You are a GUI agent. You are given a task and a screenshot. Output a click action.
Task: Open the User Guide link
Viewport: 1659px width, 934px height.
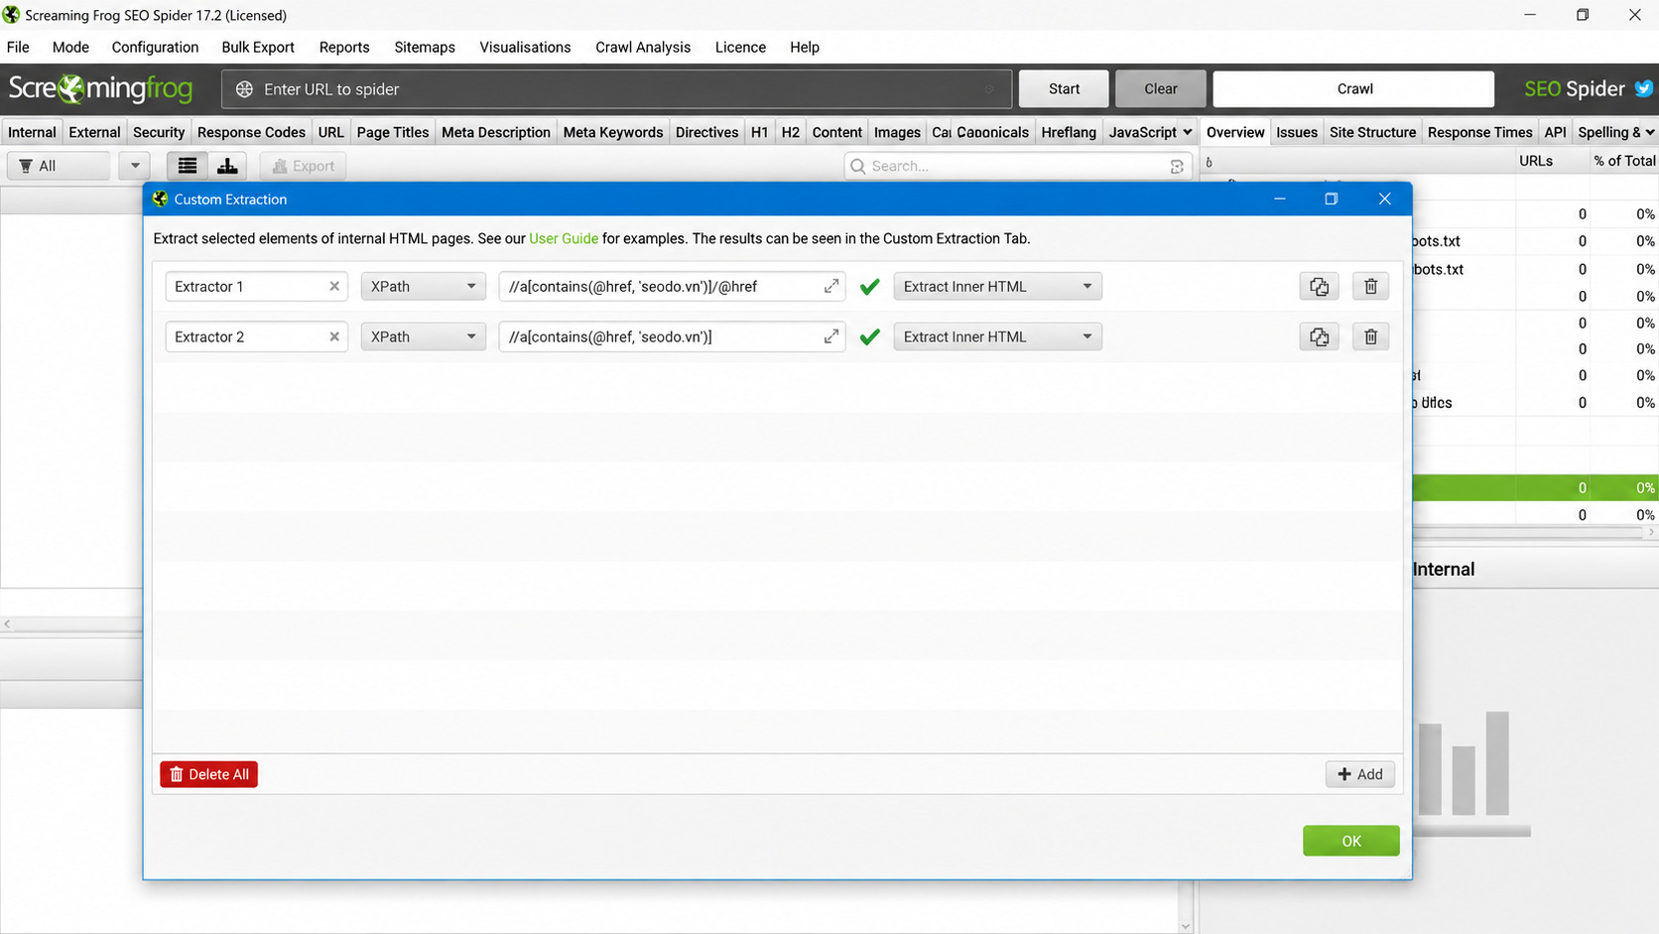click(564, 239)
